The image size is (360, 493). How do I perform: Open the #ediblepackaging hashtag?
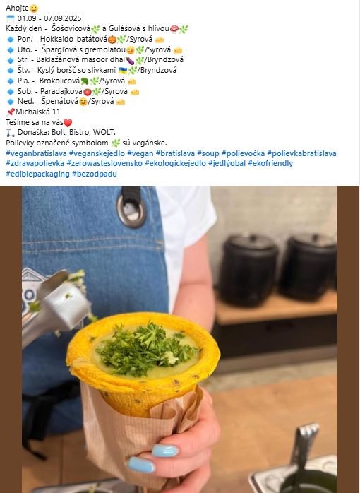click(37, 174)
